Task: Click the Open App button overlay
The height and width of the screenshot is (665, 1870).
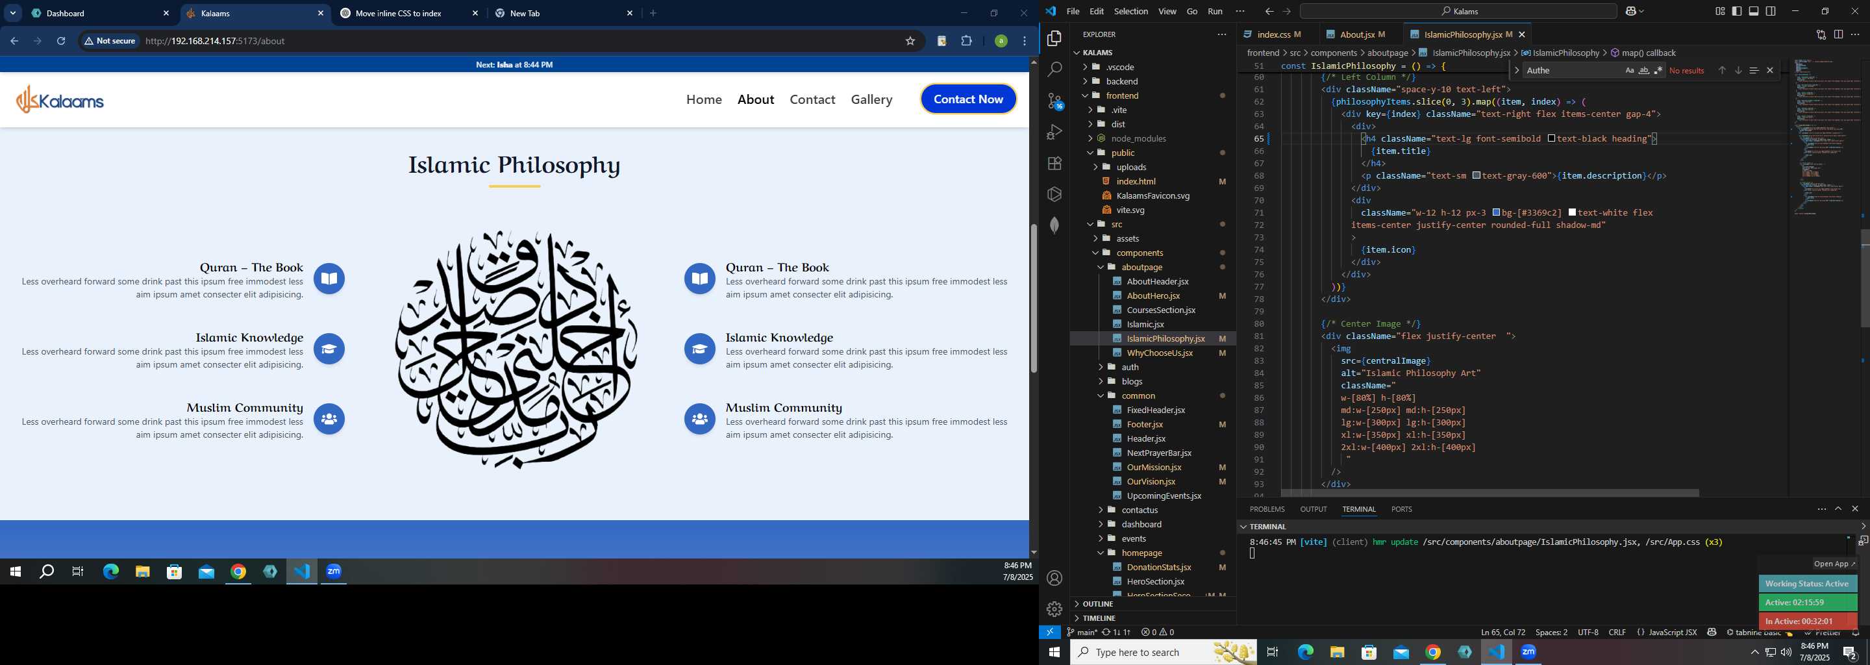Action: click(1834, 564)
